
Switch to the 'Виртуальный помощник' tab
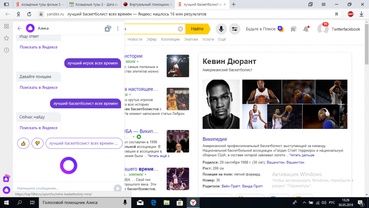148,4
